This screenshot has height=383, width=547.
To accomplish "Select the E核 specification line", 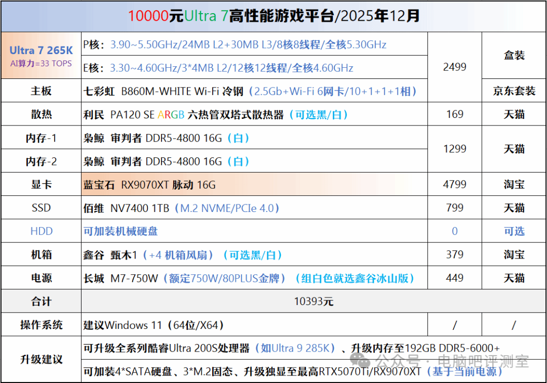I will click(x=218, y=68).
